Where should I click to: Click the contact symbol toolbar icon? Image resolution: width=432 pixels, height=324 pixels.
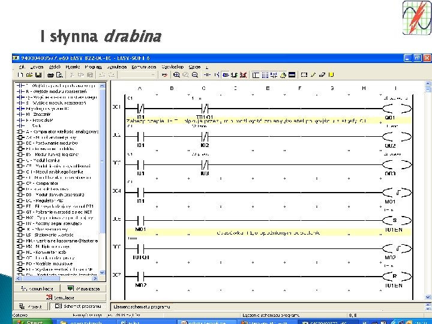207,74
